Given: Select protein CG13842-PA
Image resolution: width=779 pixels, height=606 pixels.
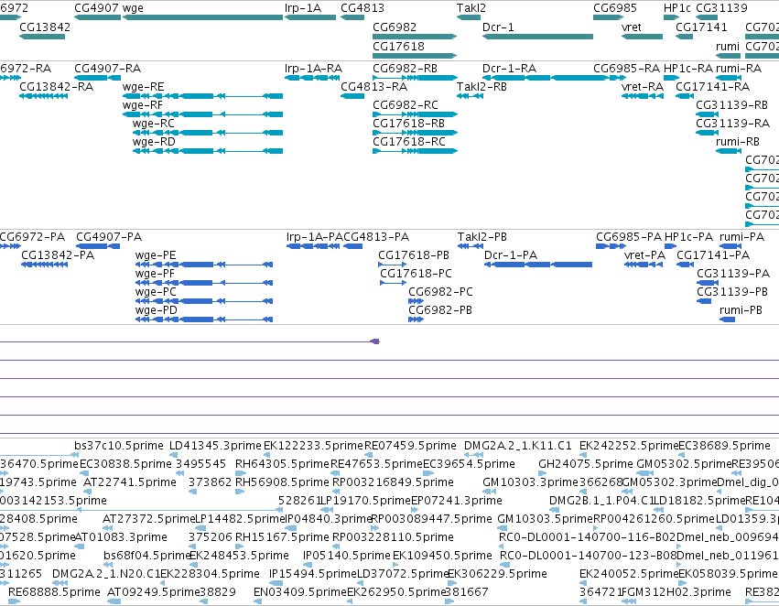Looking at the screenshot, I should tap(44, 265).
